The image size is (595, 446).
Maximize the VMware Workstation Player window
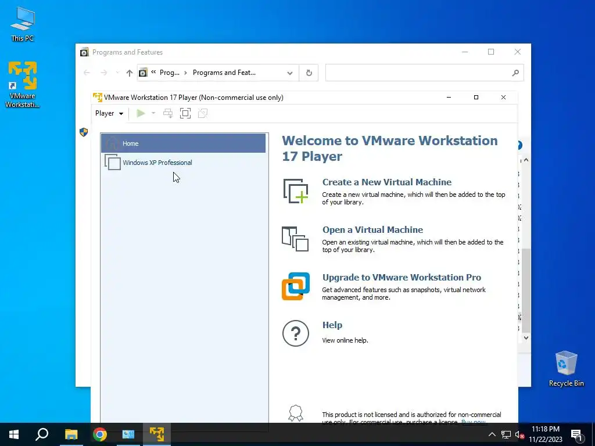[476, 98]
